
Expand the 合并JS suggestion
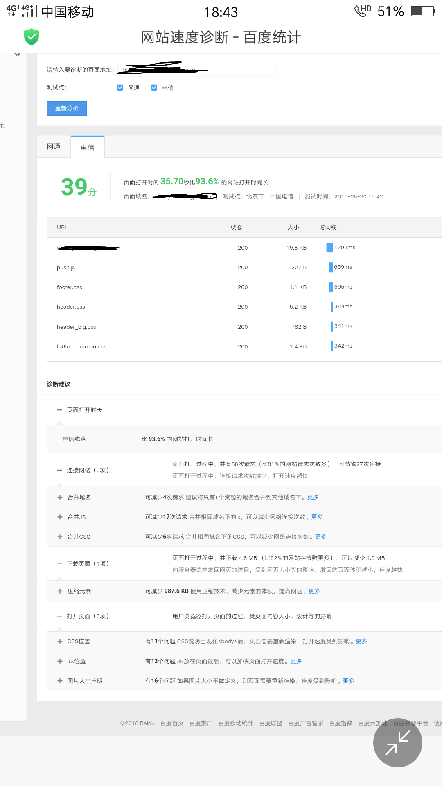[x=60, y=517]
